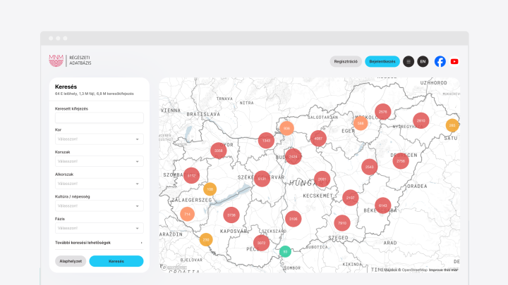This screenshot has width=508, height=285.
Task: Expand További keresési lehetőségek
Action: [x=99, y=243]
